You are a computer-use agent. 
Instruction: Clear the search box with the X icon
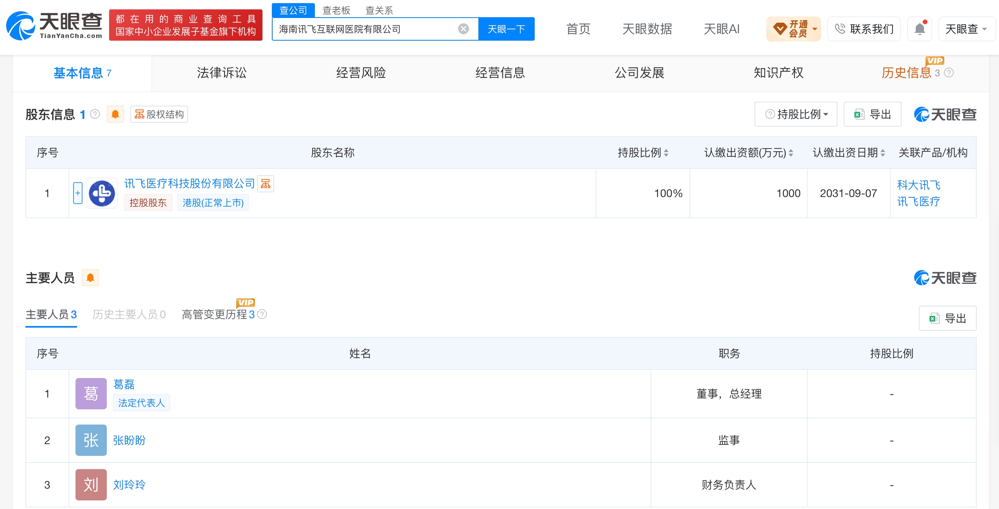coord(463,29)
